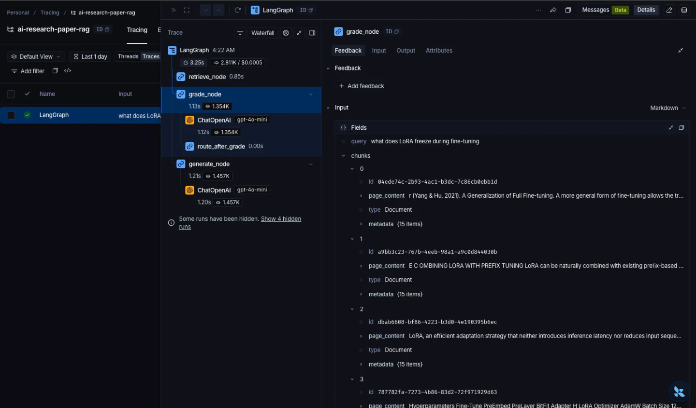Collapse the generate_node children in trace tree
696x408 pixels.
(311, 164)
